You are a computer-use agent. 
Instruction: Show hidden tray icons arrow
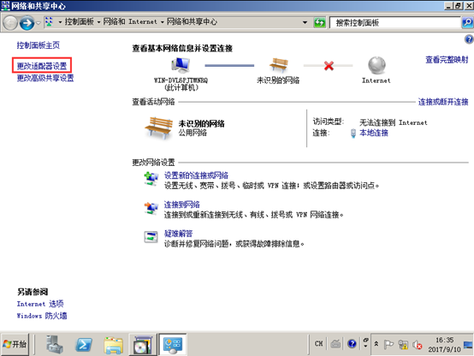376,344
